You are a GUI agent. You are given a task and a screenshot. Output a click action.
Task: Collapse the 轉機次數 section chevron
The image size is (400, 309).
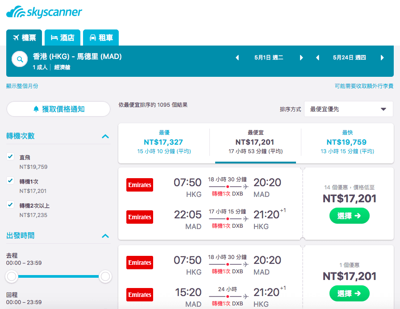[x=105, y=136]
